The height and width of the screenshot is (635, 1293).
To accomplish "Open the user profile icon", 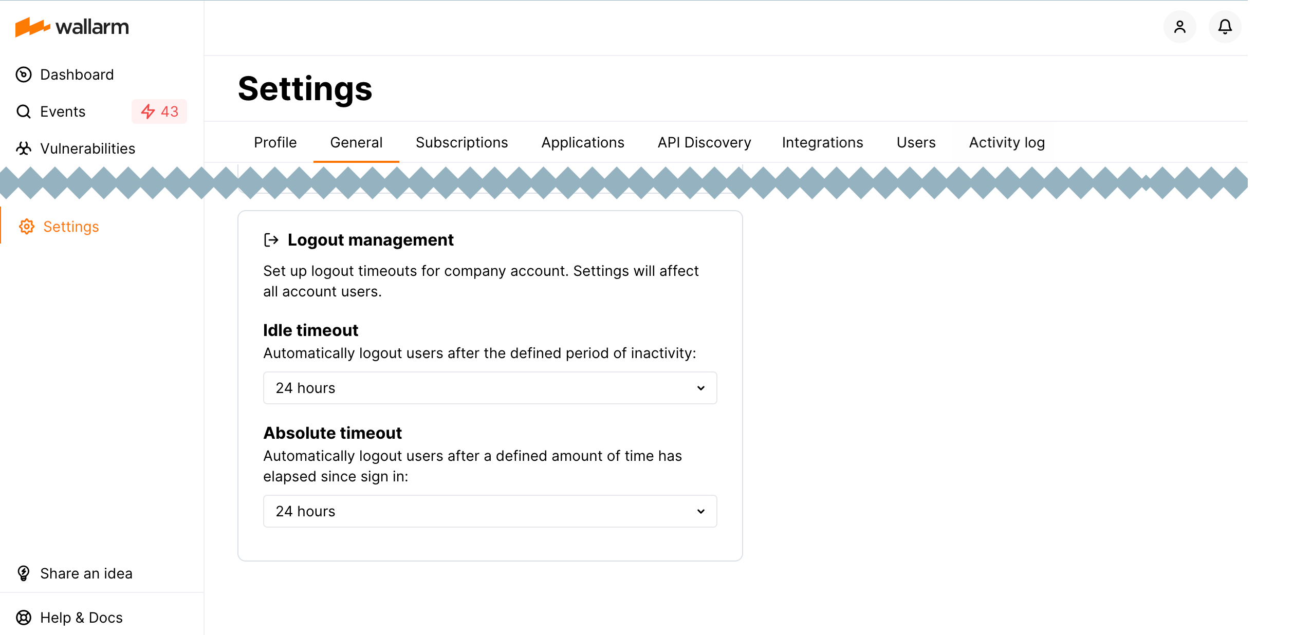I will click(x=1180, y=27).
